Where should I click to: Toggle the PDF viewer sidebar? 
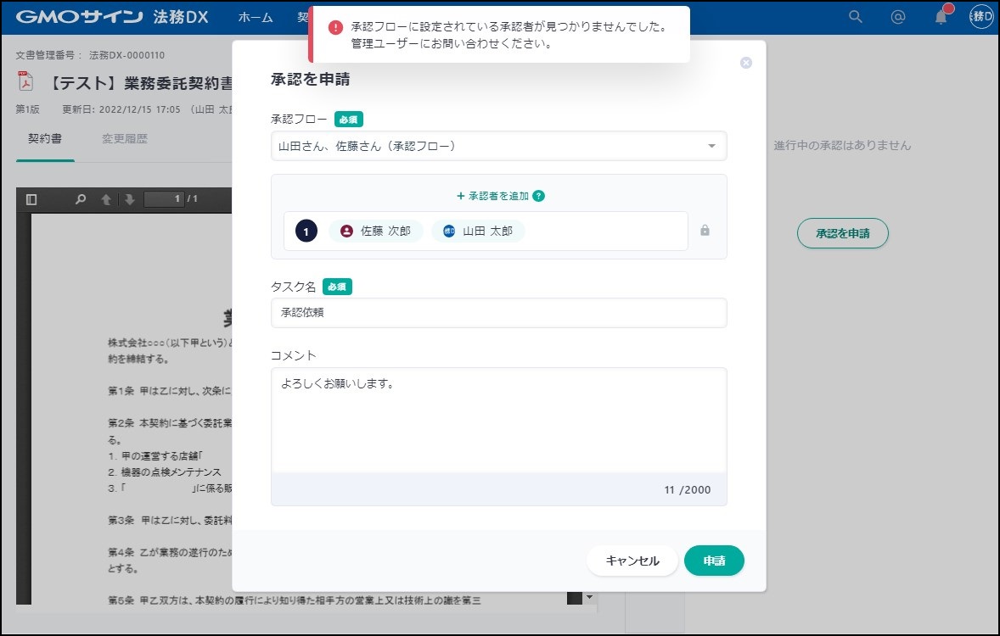31,199
